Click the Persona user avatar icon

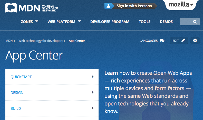109,6
